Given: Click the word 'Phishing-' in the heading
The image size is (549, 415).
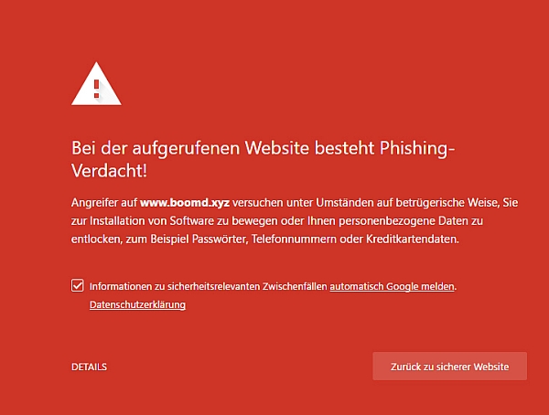Looking at the screenshot, I should coord(417,148).
